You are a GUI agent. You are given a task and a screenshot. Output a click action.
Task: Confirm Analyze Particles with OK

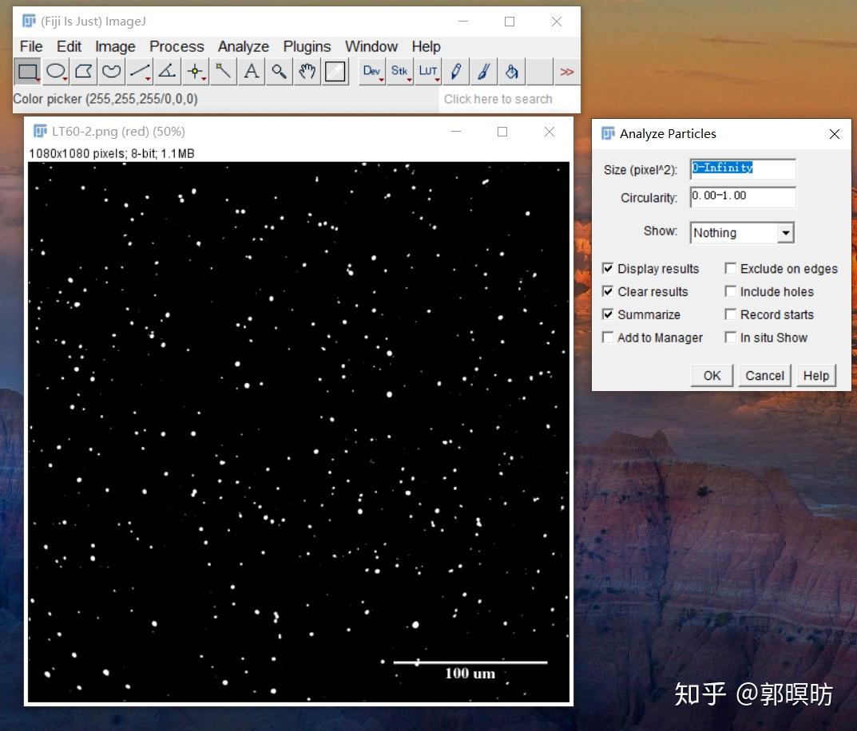[x=710, y=375]
